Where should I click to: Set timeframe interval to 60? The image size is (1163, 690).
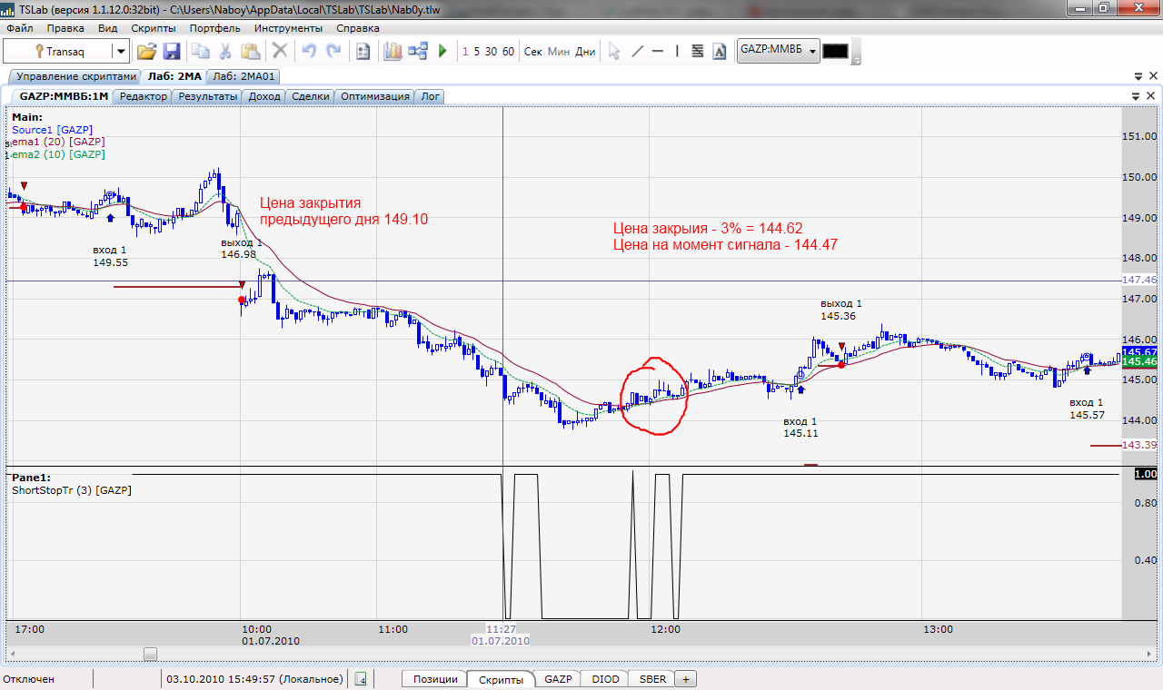[508, 51]
